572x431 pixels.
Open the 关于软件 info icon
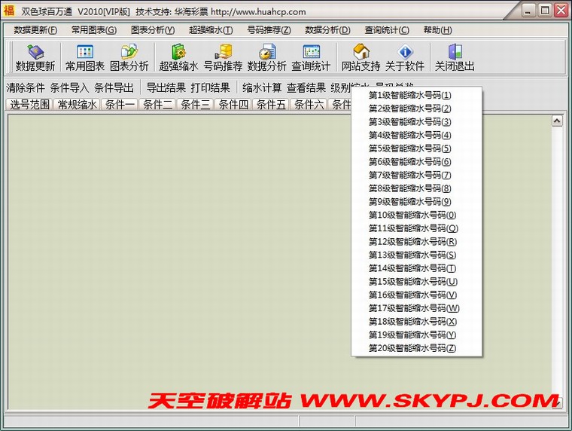click(405, 57)
